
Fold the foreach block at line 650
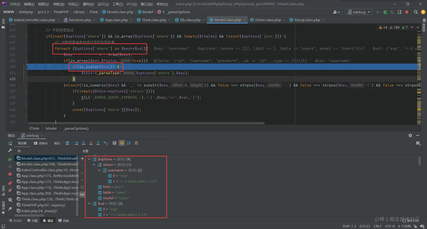tap(26, 49)
